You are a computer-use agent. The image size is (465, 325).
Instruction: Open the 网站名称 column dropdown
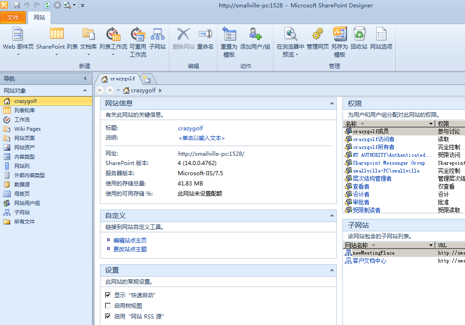(431, 245)
